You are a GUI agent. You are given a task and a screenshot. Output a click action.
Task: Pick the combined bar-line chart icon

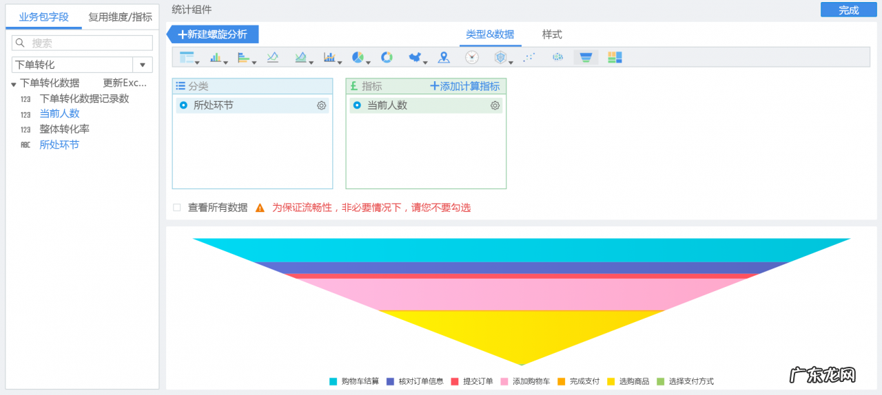click(x=329, y=57)
